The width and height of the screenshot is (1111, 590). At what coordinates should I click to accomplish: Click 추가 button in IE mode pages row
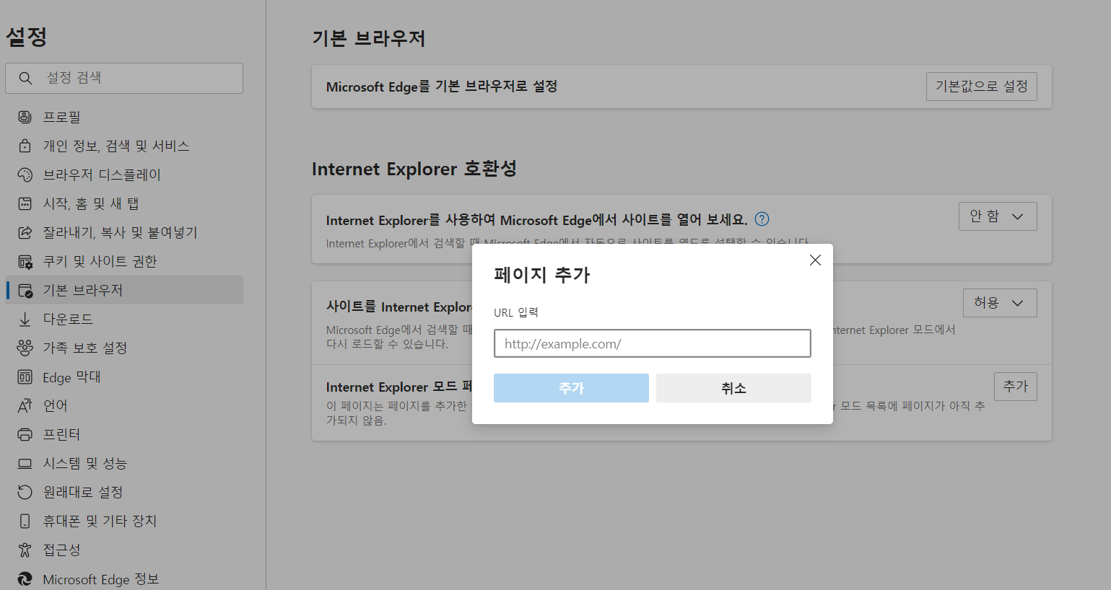[x=1015, y=387]
